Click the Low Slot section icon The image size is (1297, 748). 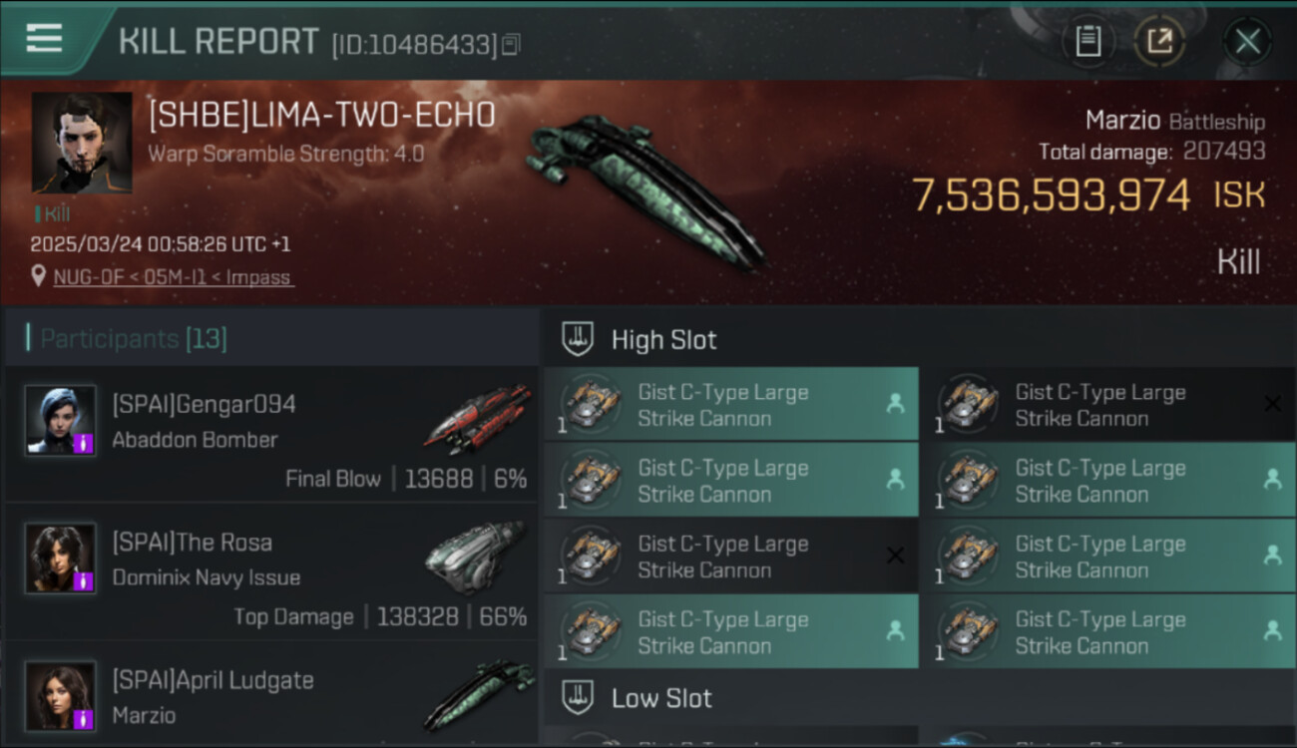pos(579,698)
